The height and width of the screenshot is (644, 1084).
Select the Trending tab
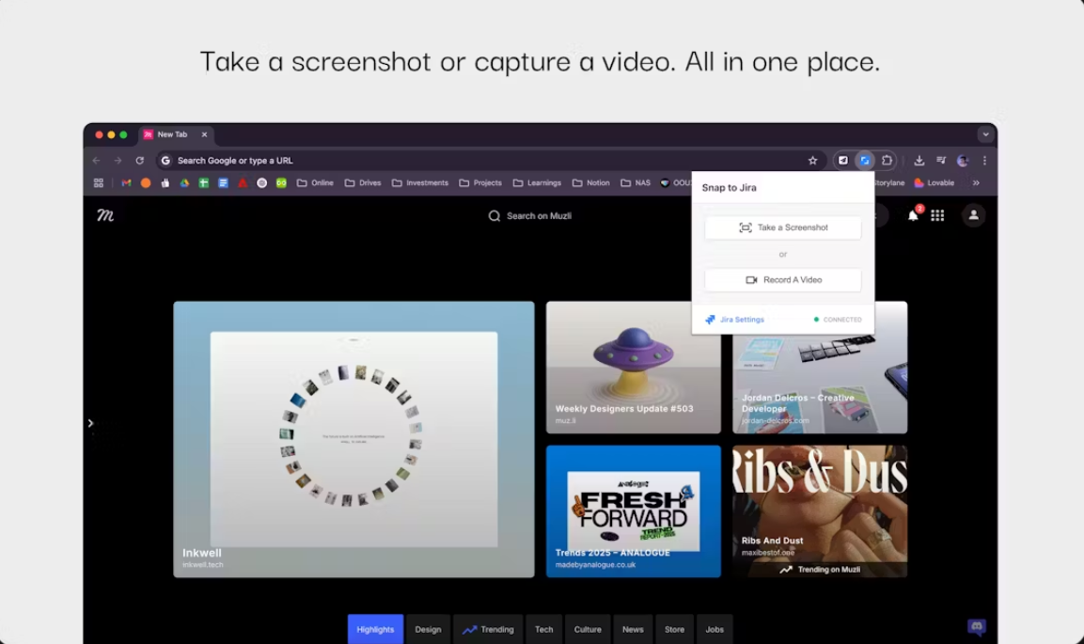pyautogui.click(x=488, y=630)
